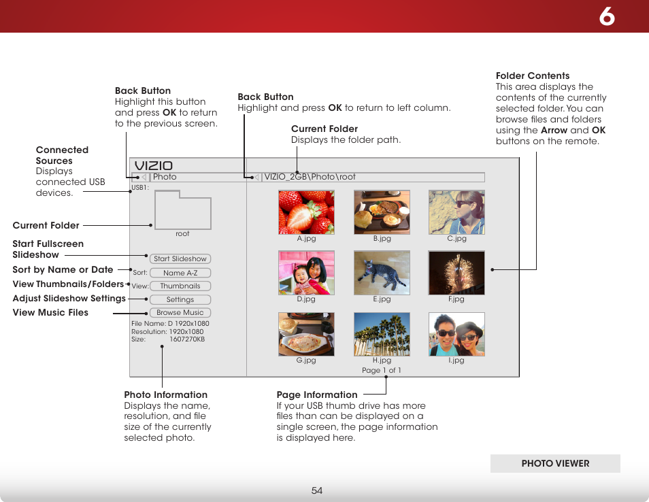The height and width of the screenshot is (502, 649).
Task: Click the D.jpg file name
Action: tap(306, 299)
